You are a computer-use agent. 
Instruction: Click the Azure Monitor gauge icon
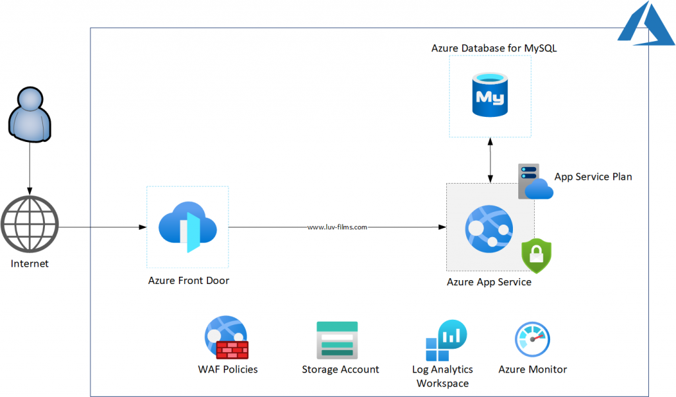click(533, 339)
